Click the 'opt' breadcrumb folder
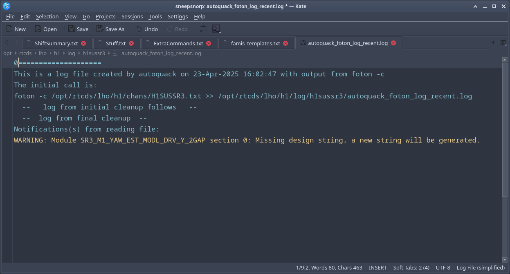Screen dimensions: 510x274 click(x=7, y=53)
